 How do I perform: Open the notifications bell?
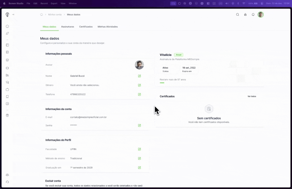253,15
